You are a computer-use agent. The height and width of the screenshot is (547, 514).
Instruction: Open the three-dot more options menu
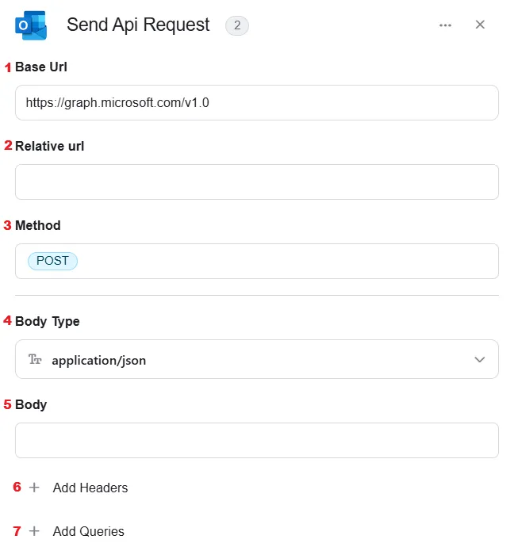[x=445, y=25]
